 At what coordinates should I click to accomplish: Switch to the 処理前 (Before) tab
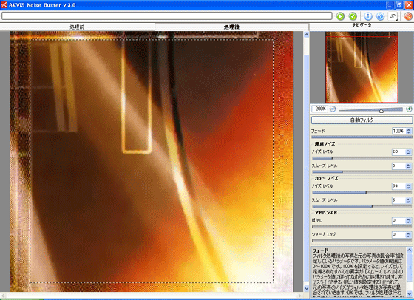click(77, 27)
